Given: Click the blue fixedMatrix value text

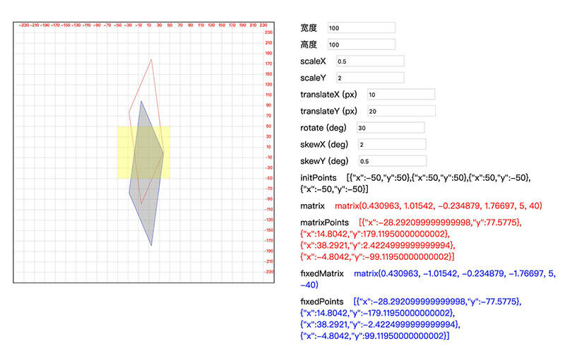Looking at the screenshot, I should pos(428,279).
